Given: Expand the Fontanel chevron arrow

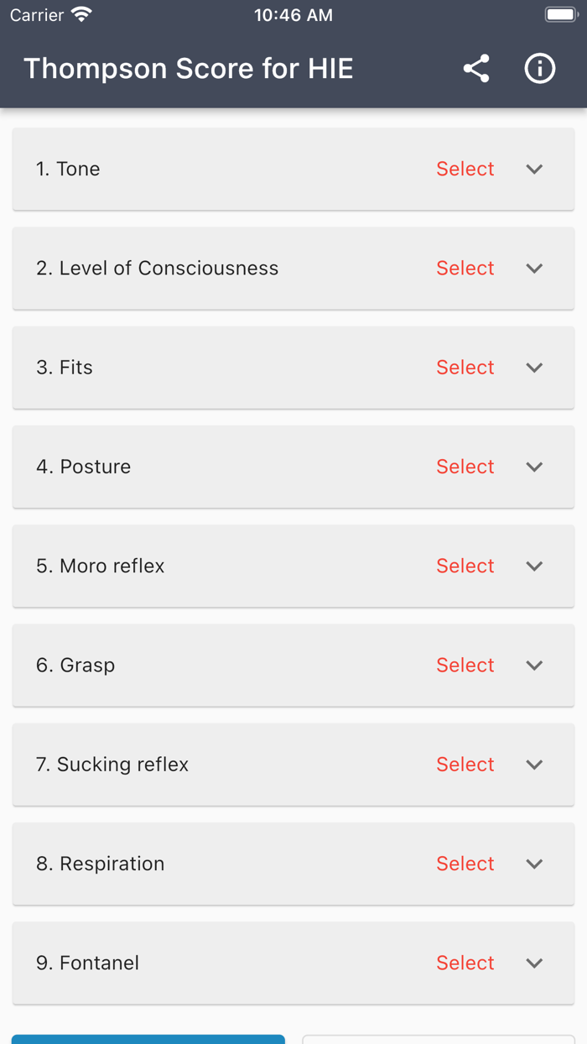Looking at the screenshot, I should pos(534,963).
